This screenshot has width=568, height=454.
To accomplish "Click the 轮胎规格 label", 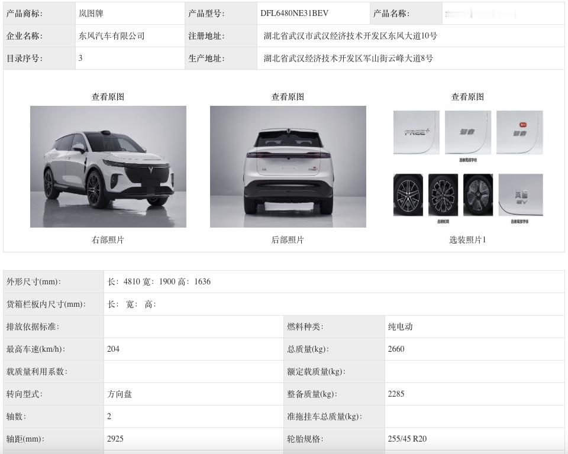I will (305, 439).
